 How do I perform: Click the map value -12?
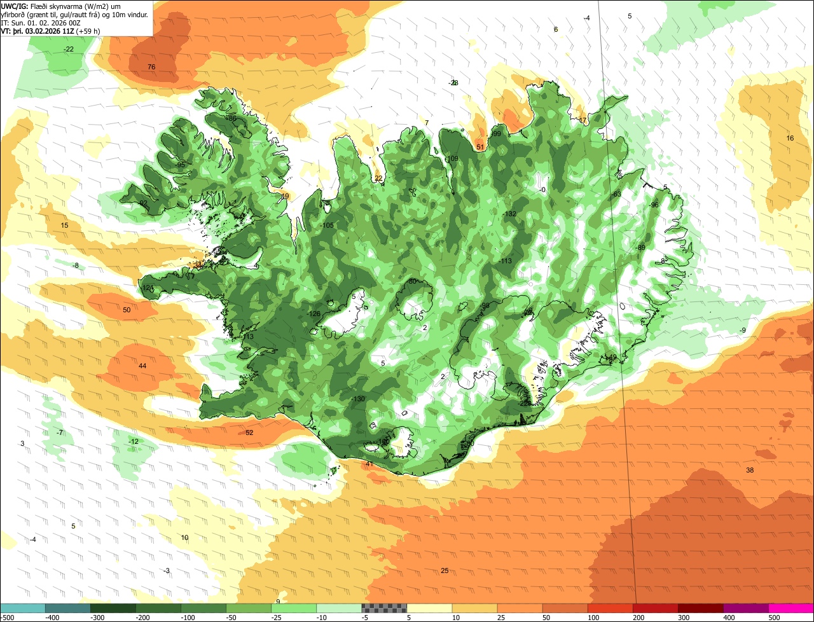click(133, 441)
